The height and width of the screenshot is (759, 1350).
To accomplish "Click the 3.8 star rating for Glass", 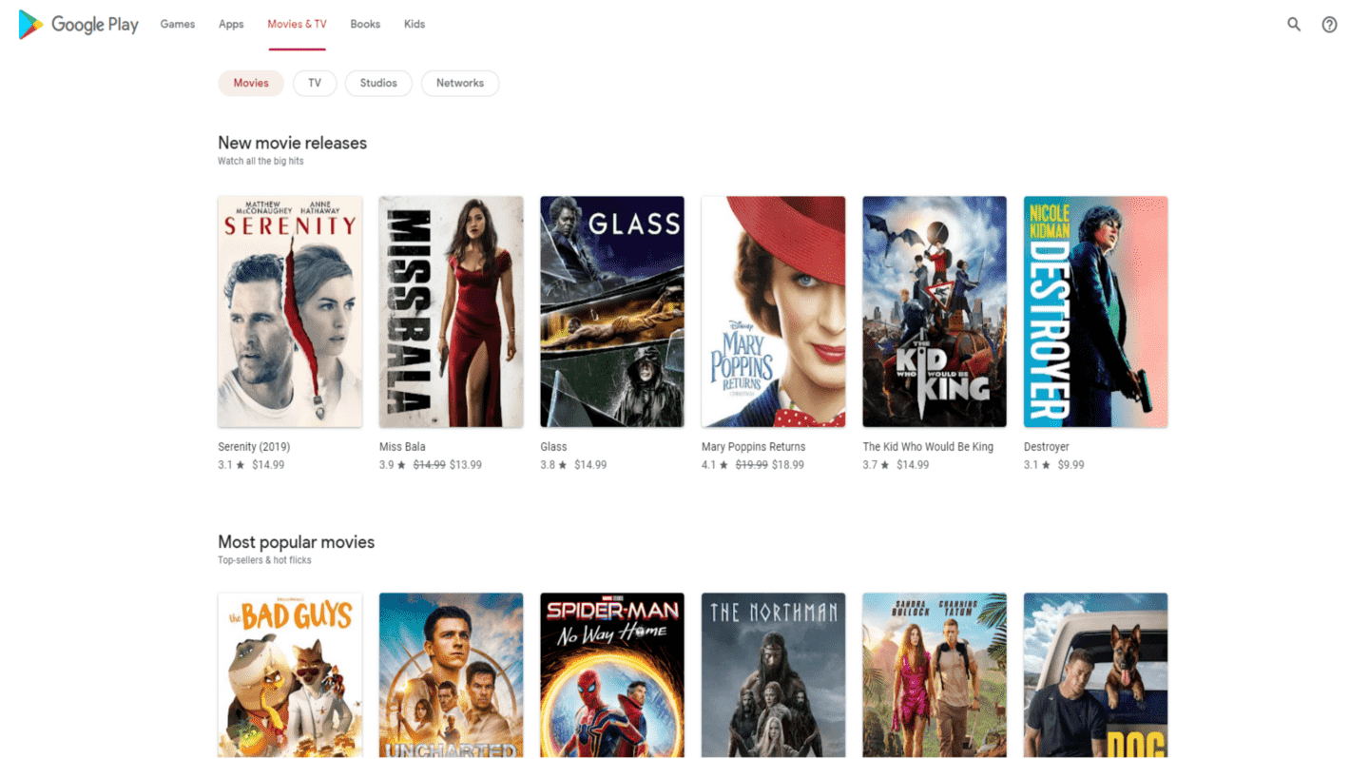I will [x=552, y=465].
